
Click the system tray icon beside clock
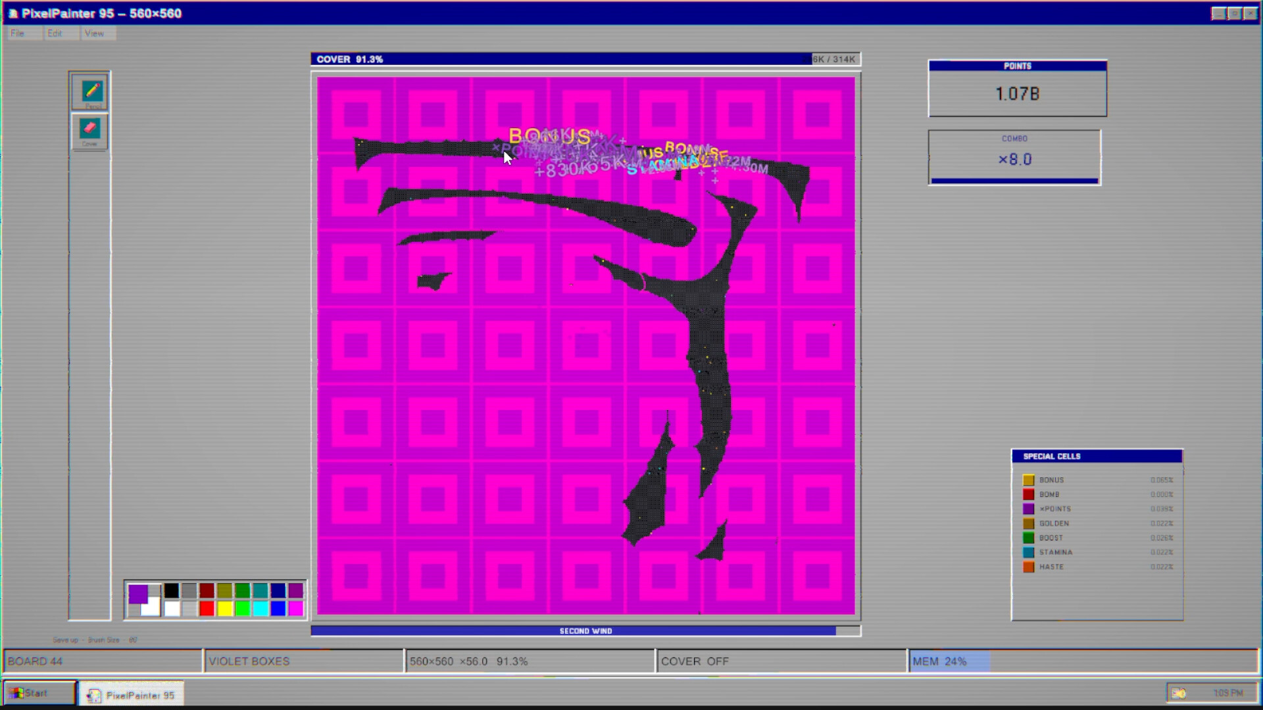(x=1179, y=693)
